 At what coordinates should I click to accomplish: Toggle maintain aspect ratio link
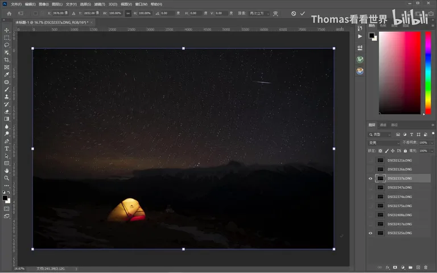(x=128, y=14)
